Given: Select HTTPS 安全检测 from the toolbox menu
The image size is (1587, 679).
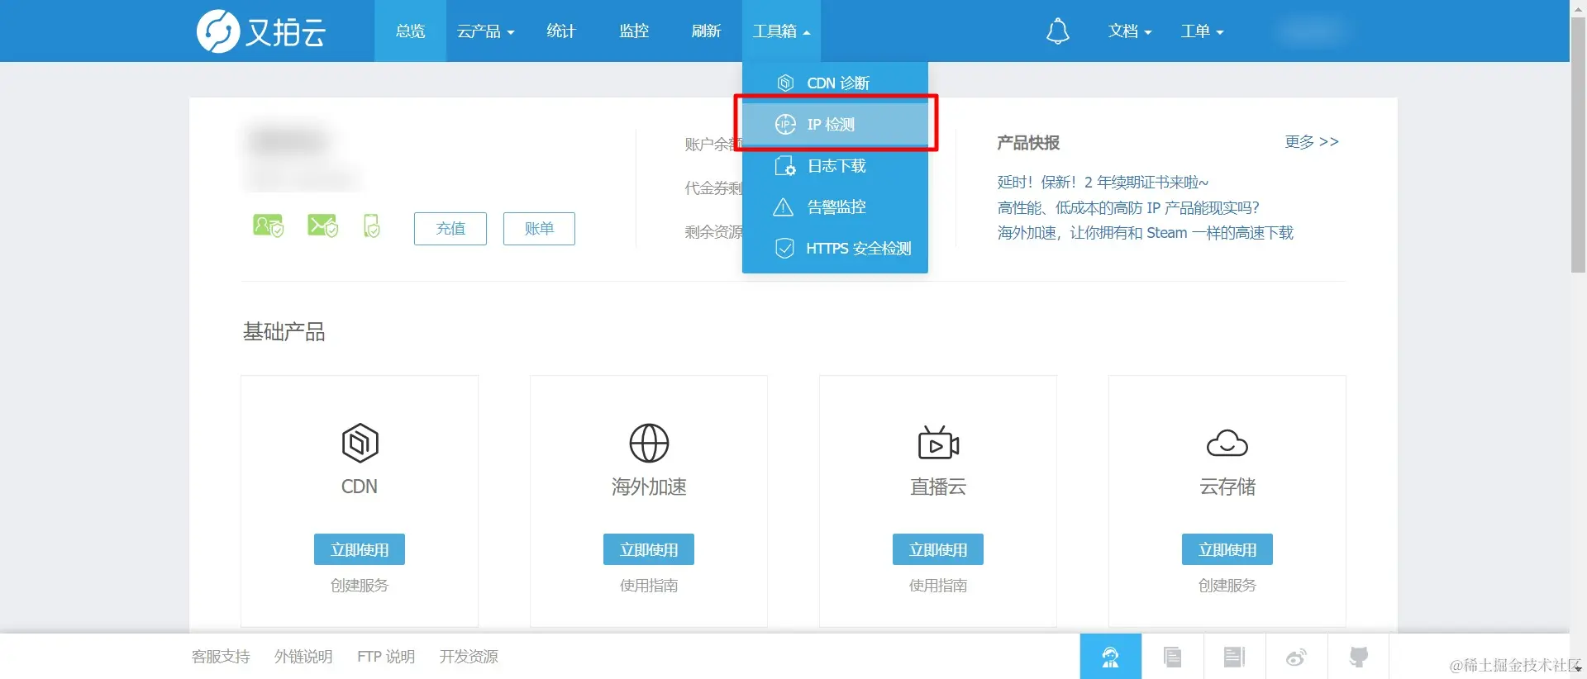Looking at the screenshot, I should (x=835, y=248).
